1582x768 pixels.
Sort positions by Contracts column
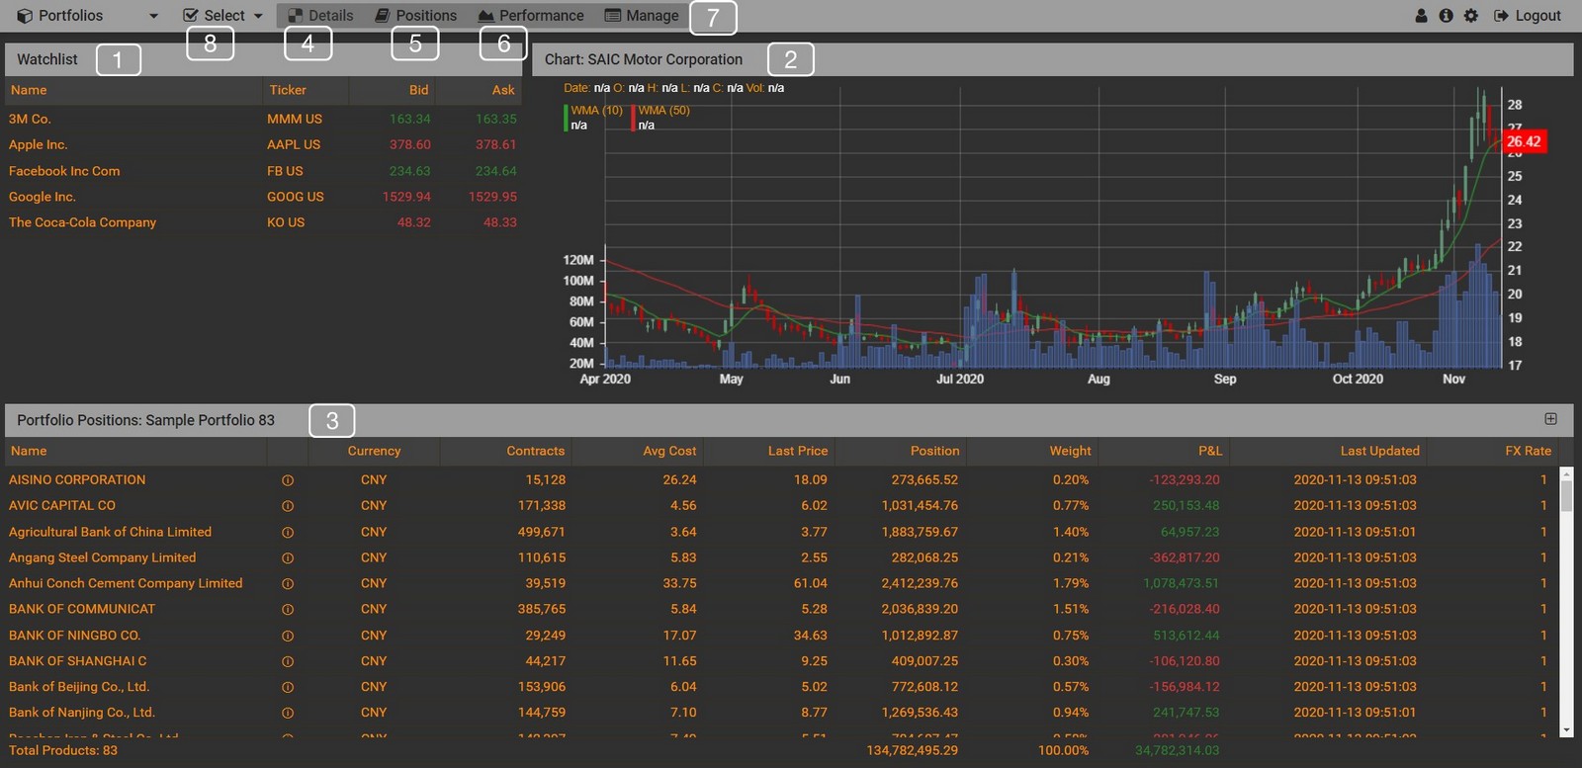[x=536, y=451]
